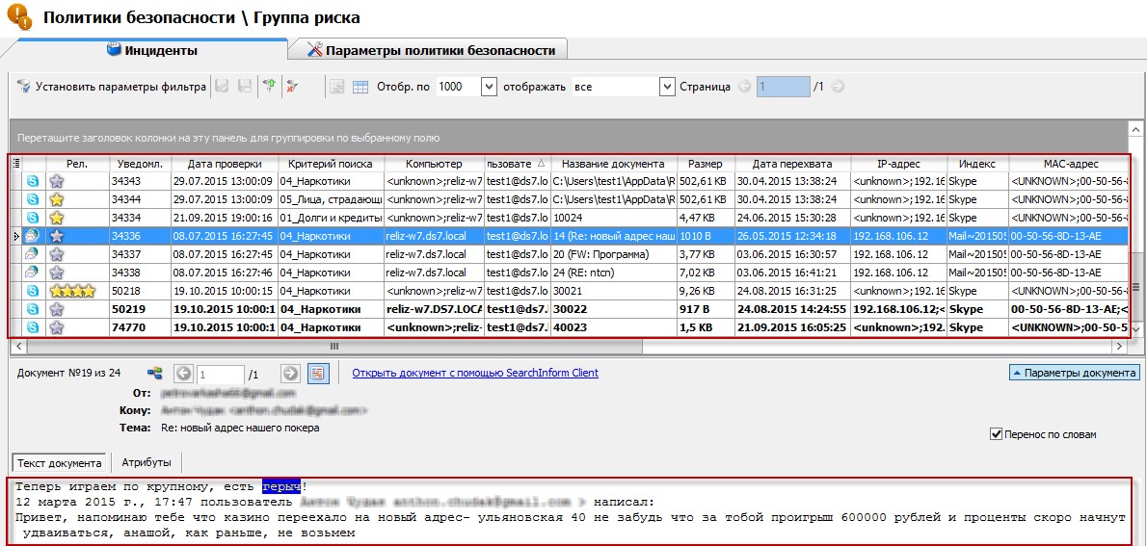Image resolution: width=1147 pixels, height=546 pixels.
Task: Click the previous document arrow button
Action: [183, 374]
